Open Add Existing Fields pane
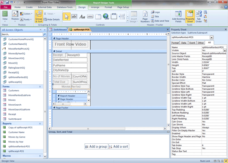 tap(178, 17)
